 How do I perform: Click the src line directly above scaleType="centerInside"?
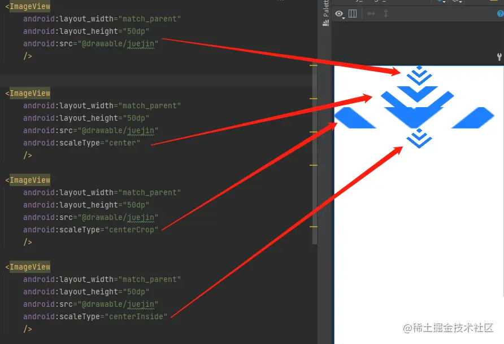coord(90,304)
